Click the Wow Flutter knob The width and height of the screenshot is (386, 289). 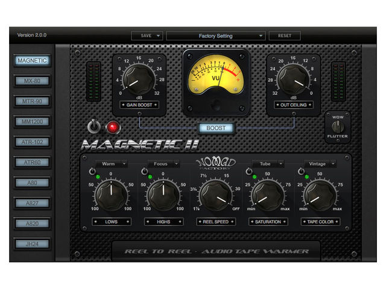338,127
